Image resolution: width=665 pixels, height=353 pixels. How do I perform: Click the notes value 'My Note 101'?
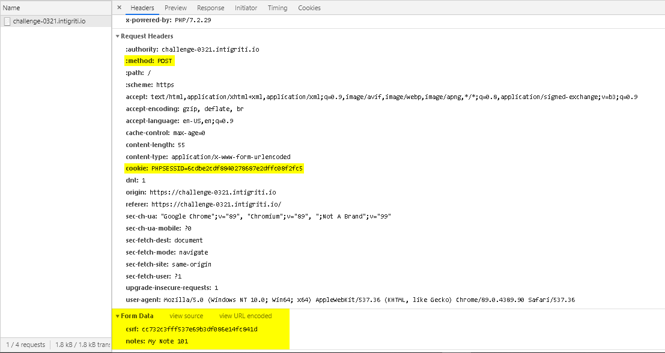[x=168, y=342]
